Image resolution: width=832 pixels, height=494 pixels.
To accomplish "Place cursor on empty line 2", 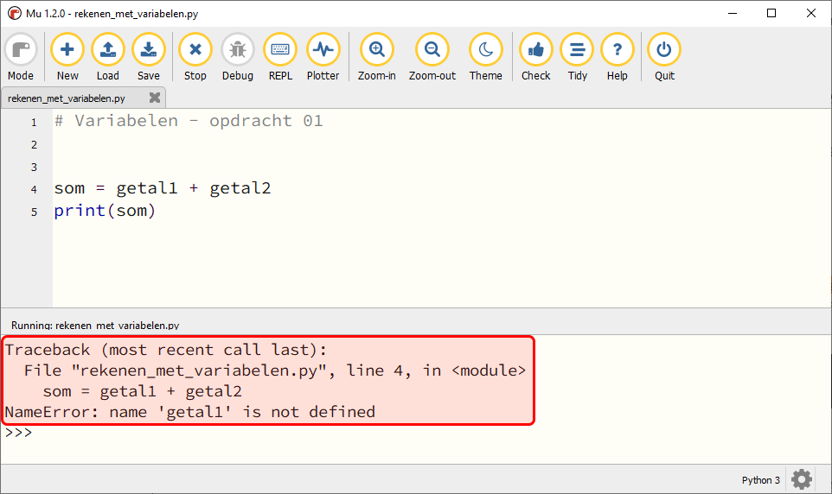I will pos(440,144).
